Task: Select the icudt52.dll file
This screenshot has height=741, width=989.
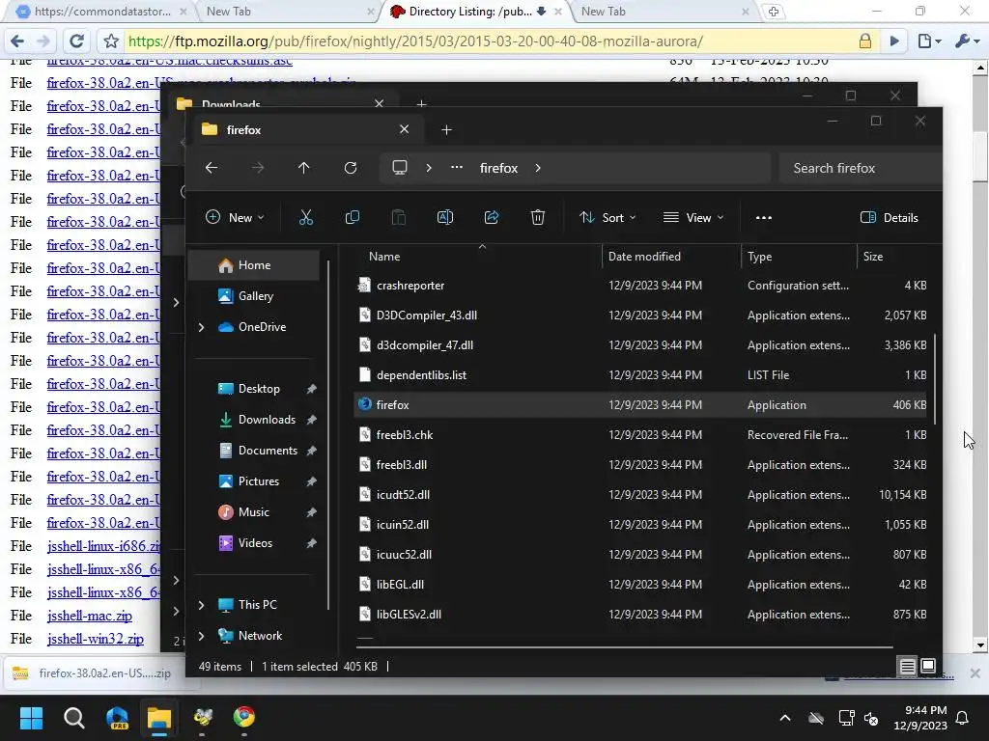Action: (641, 495)
